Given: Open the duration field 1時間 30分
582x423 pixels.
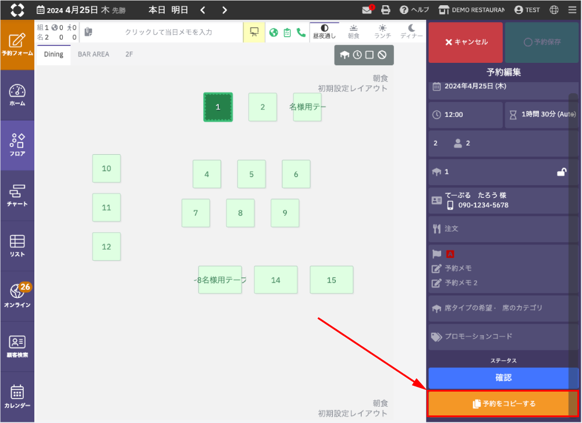Looking at the screenshot, I should (x=541, y=115).
